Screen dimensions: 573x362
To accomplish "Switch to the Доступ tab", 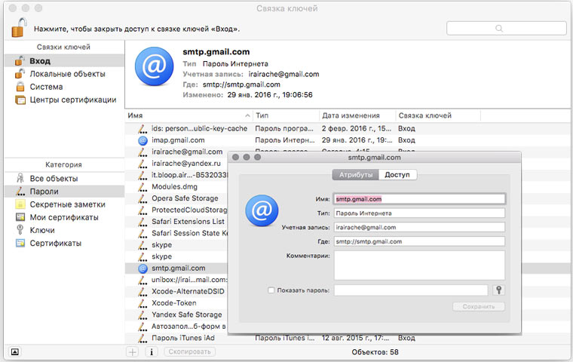I will (397, 174).
